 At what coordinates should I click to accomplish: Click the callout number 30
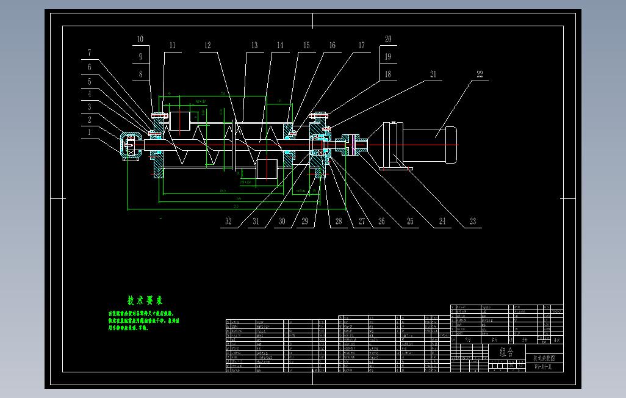coord(282,221)
